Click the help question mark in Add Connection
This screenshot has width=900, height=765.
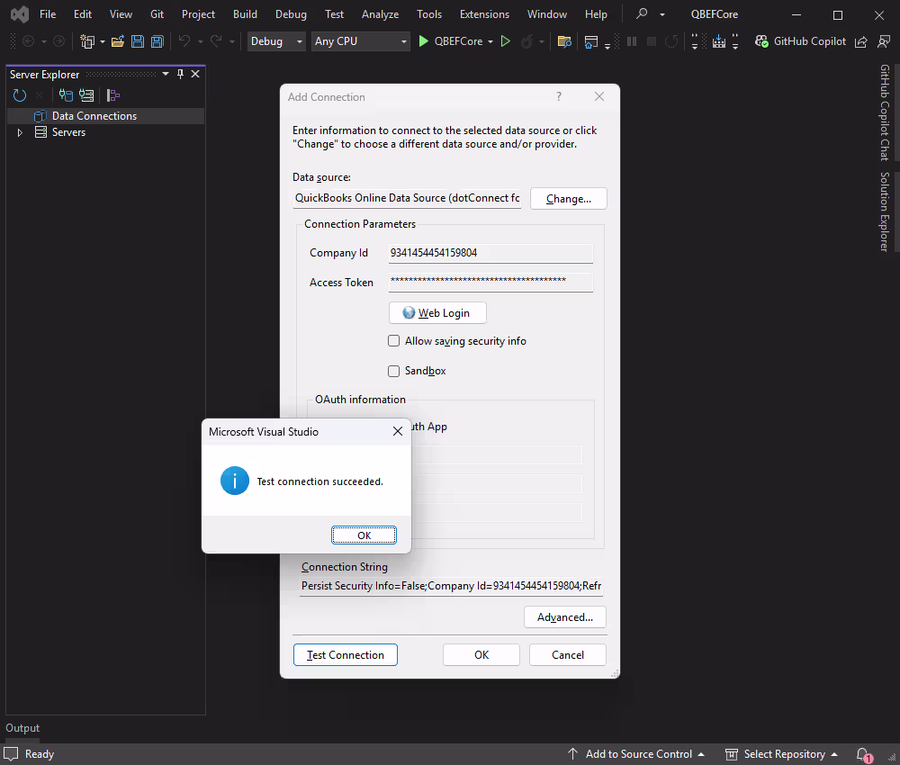(x=559, y=96)
